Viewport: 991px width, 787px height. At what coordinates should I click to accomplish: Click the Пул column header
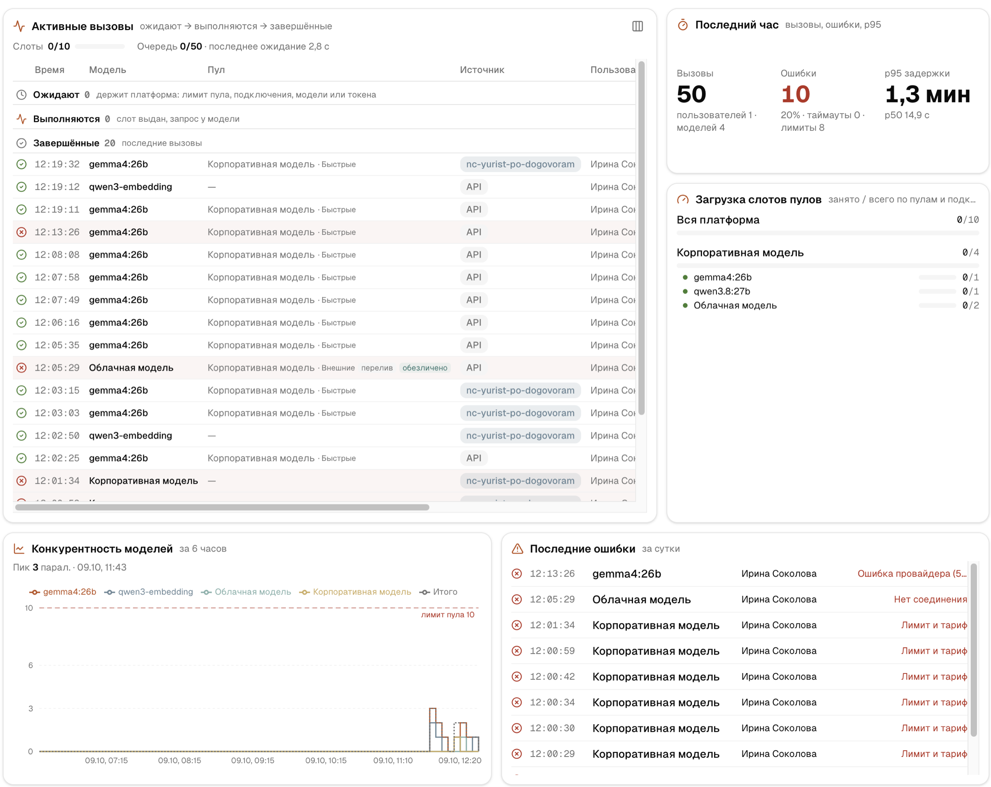216,70
